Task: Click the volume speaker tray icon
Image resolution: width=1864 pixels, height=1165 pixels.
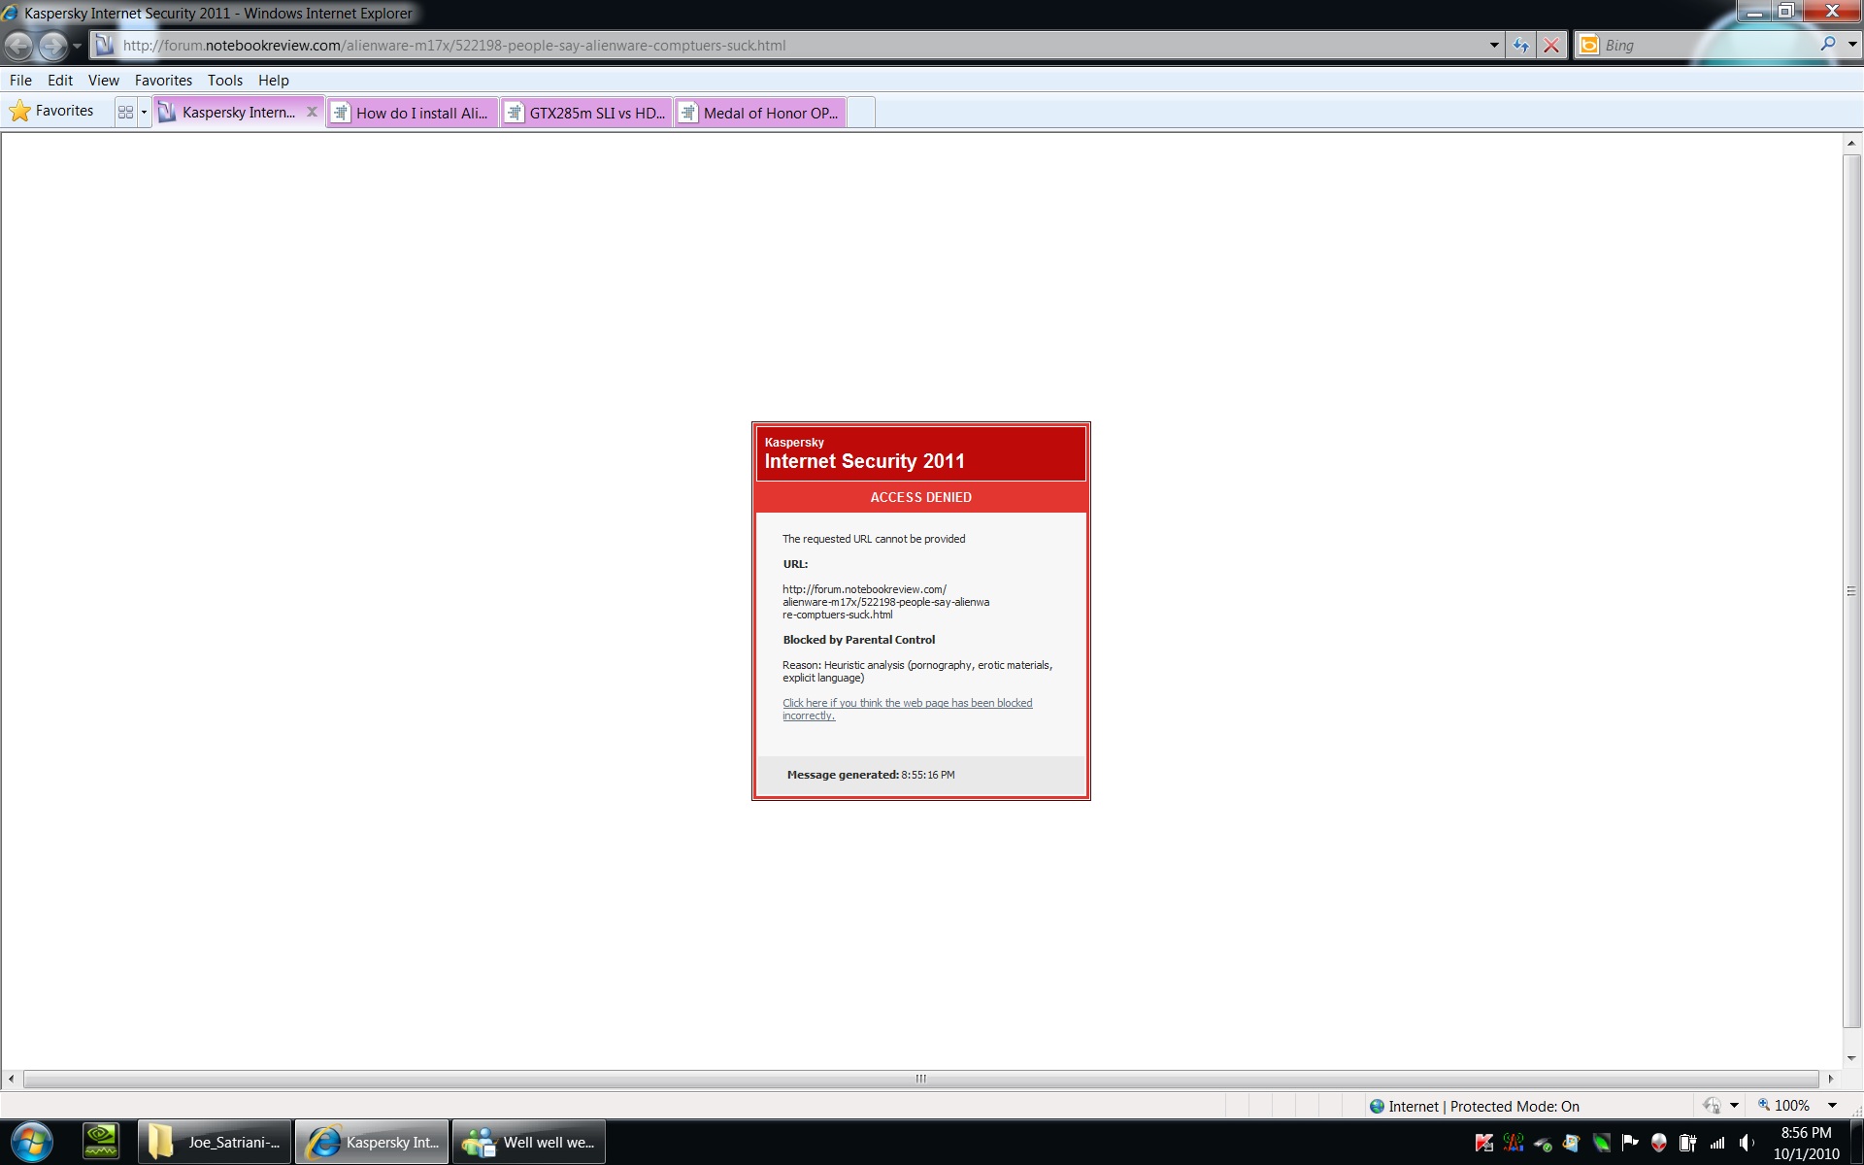Action: pos(1747,1143)
